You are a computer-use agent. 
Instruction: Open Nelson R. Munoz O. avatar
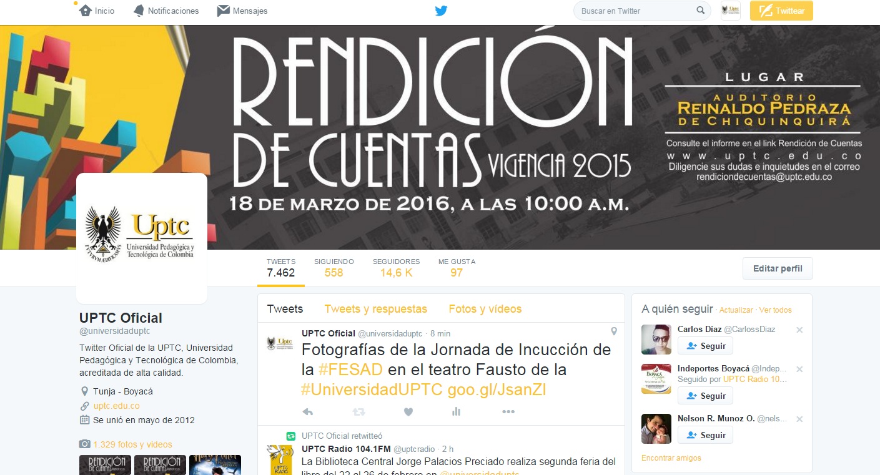pos(656,429)
